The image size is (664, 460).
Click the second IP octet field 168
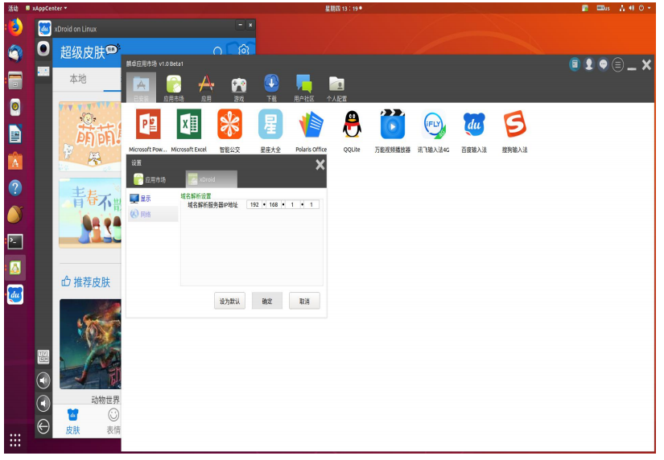[274, 205]
